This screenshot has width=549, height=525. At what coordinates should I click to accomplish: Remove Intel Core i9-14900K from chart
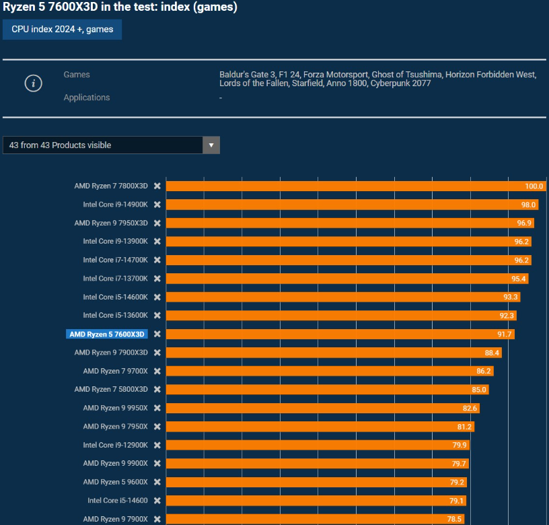pyautogui.click(x=157, y=205)
